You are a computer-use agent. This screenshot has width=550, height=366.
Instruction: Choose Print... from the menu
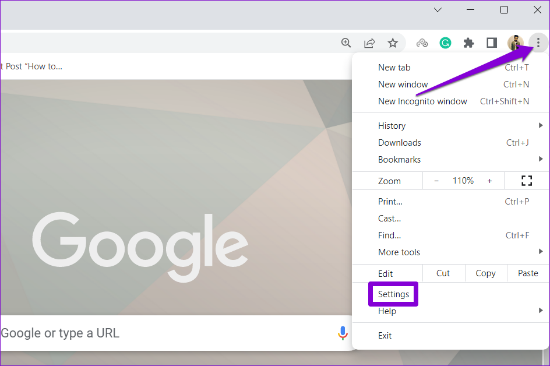pos(451,202)
